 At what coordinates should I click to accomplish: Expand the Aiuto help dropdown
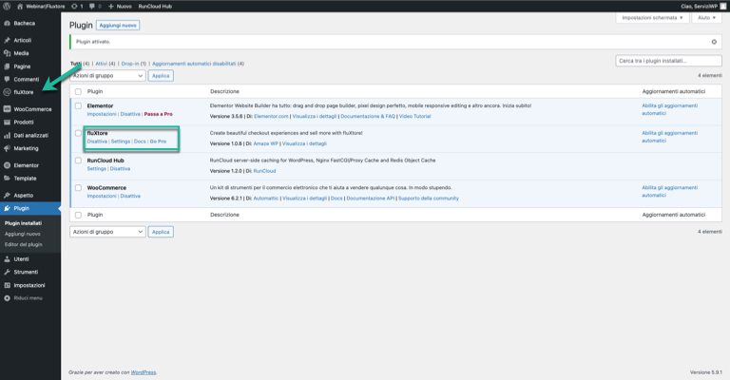coord(704,18)
